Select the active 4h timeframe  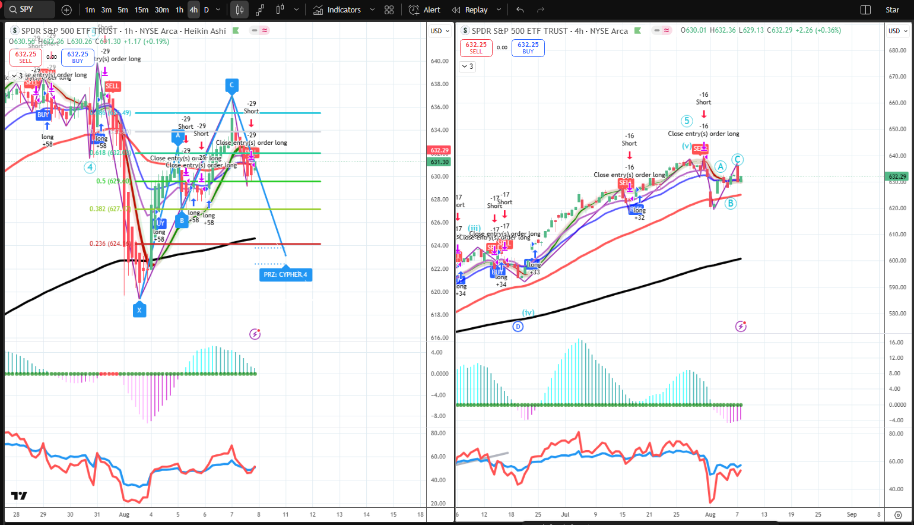point(193,10)
